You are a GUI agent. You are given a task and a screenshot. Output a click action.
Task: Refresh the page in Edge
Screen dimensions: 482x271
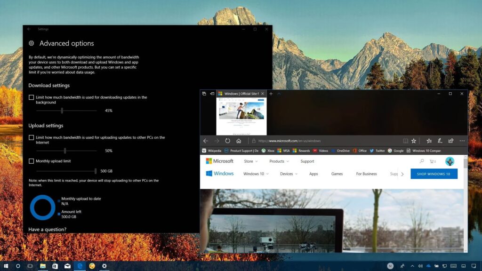click(x=227, y=141)
